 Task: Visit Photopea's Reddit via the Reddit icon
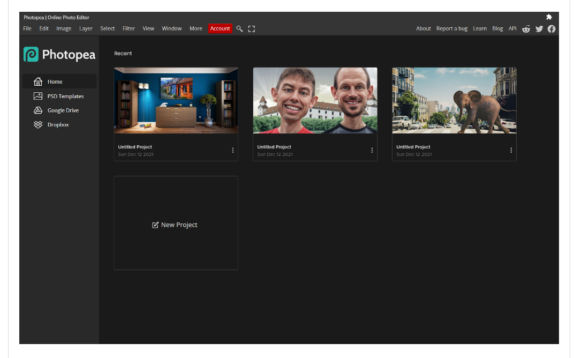click(x=526, y=29)
